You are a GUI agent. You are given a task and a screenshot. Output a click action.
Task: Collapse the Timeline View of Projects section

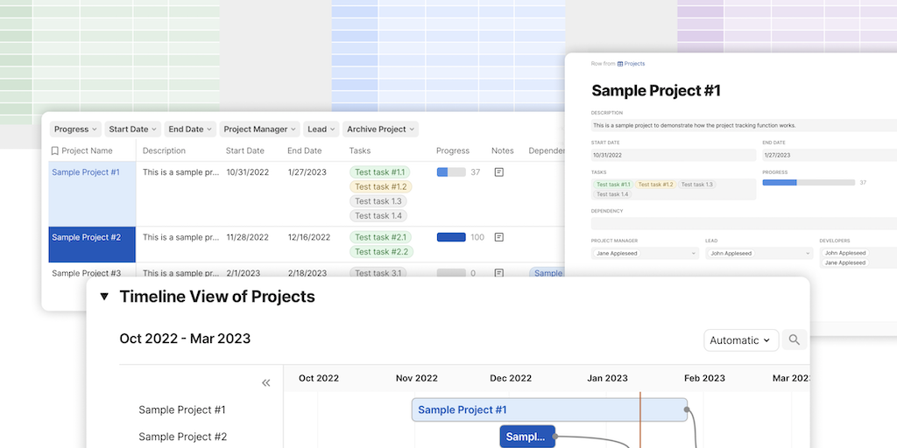[104, 297]
